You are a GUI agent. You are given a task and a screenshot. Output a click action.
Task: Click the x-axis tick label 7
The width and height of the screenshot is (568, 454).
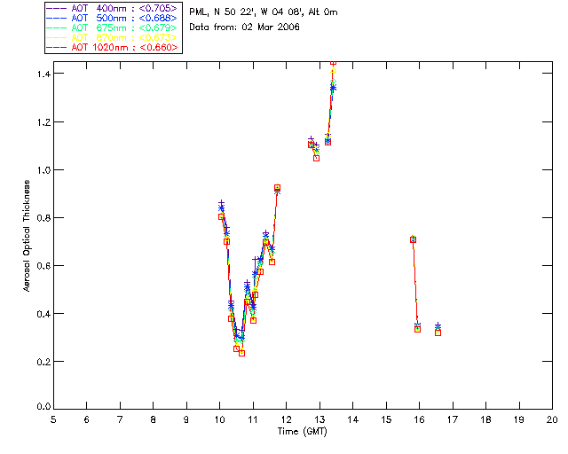pyautogui.click(x=120, y=420)
